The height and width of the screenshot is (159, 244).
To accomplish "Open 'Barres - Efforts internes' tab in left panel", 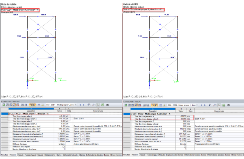I will [x=113, y=155].
